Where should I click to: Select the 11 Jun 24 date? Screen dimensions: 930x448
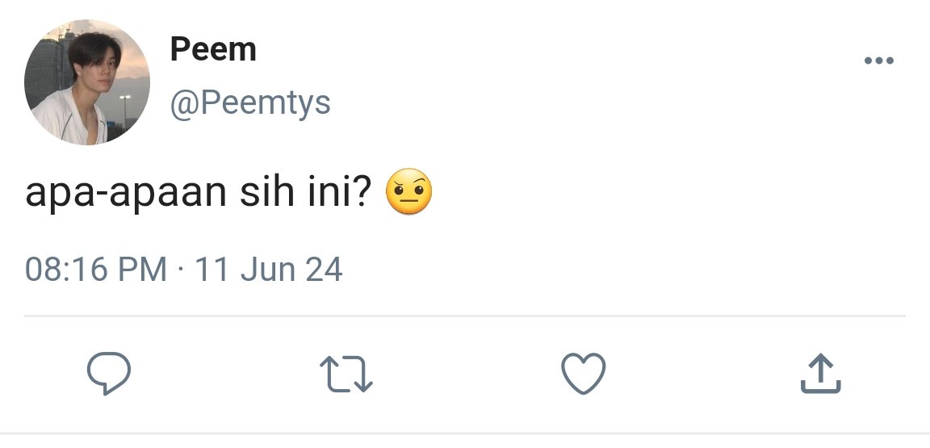(x=269, y=269)
